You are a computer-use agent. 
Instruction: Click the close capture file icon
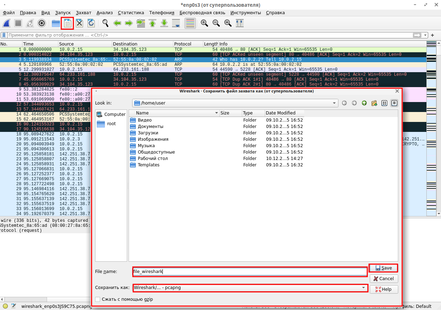79,23
